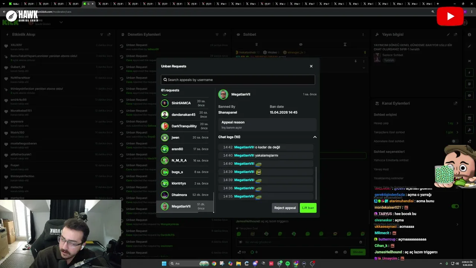Edit stream info with pencil icon
This screenshot has height=268, width=476.
pos(448,35)
